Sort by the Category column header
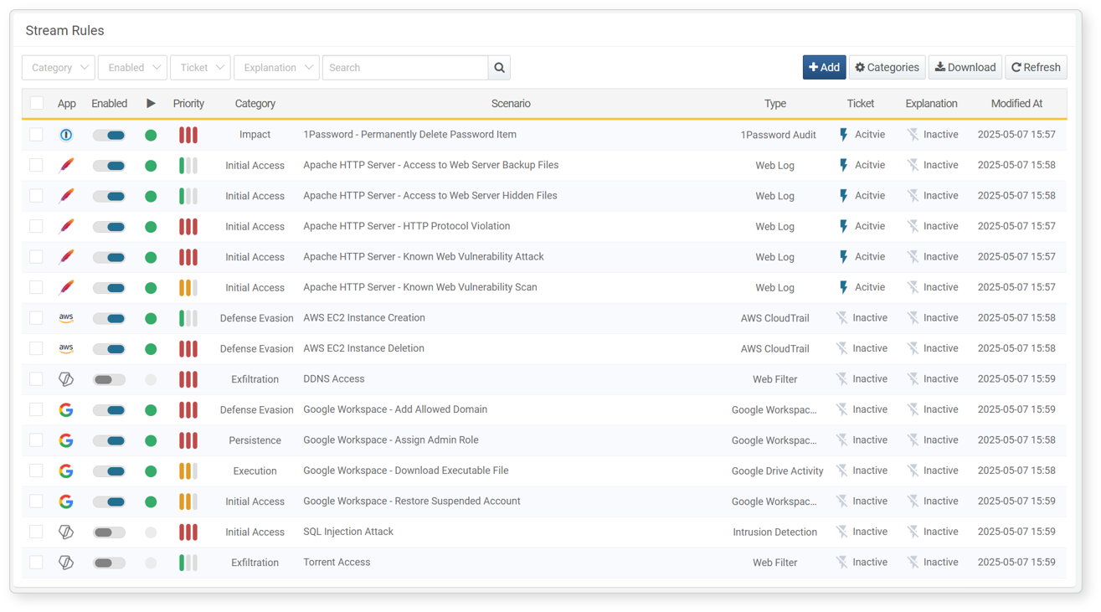Image resolution: width=1101 pixels, height=612 pixels. tap(255, 104)
